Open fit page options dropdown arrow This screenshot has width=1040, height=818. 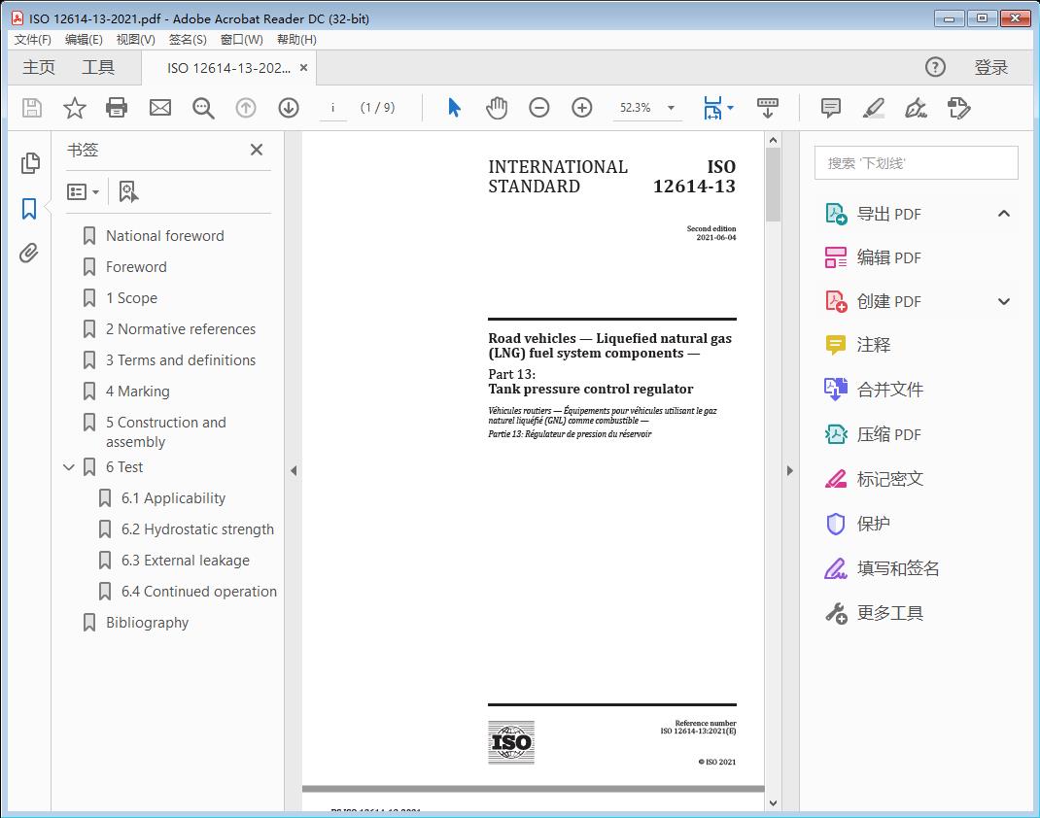pyautogui.click(x=730, y=108)
